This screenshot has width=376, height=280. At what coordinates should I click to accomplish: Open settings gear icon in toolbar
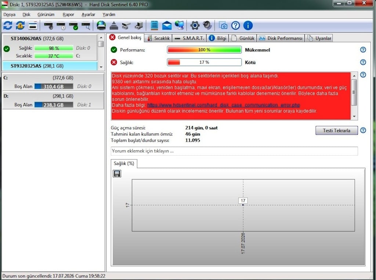[195, 25]
